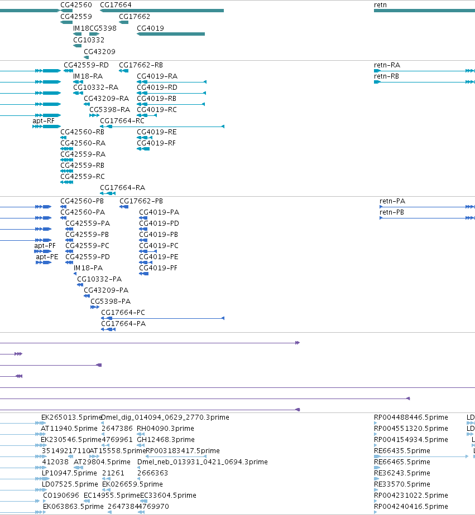Select Dmel_neb_013931_0421_0694.3prime feature
The image size is (475, 515).
click(203, 462)
